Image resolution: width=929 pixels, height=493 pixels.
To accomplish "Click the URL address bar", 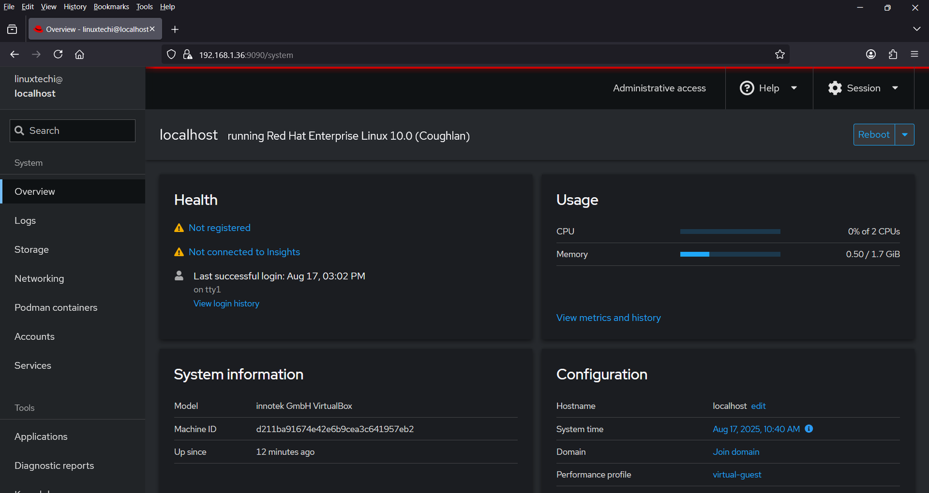I will [476, 55].
